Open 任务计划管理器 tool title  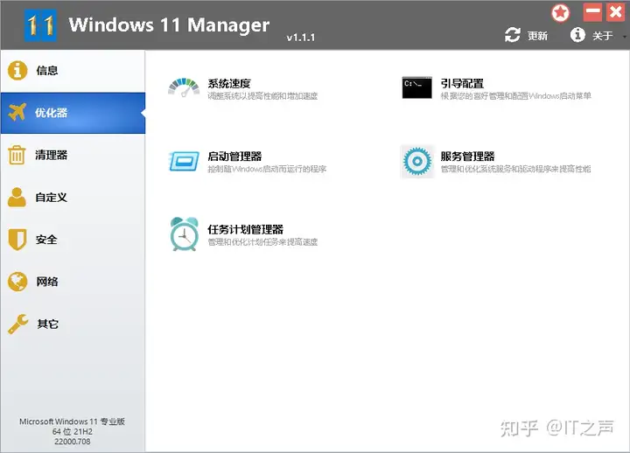point(246,229)
